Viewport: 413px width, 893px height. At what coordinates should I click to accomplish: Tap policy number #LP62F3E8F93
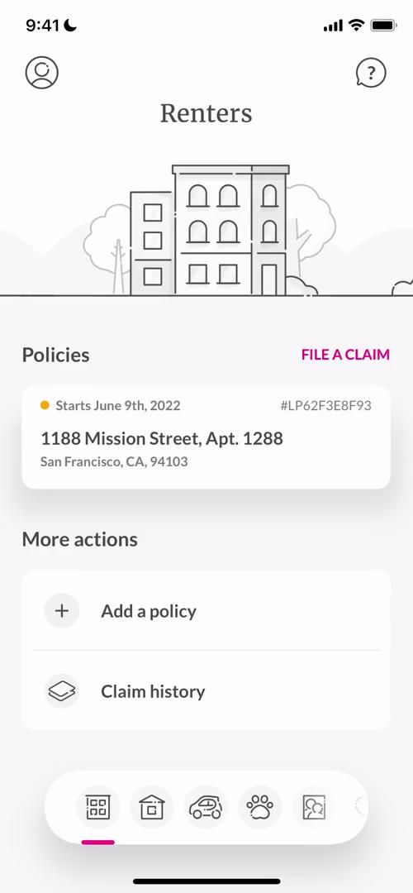coord(325,406)
